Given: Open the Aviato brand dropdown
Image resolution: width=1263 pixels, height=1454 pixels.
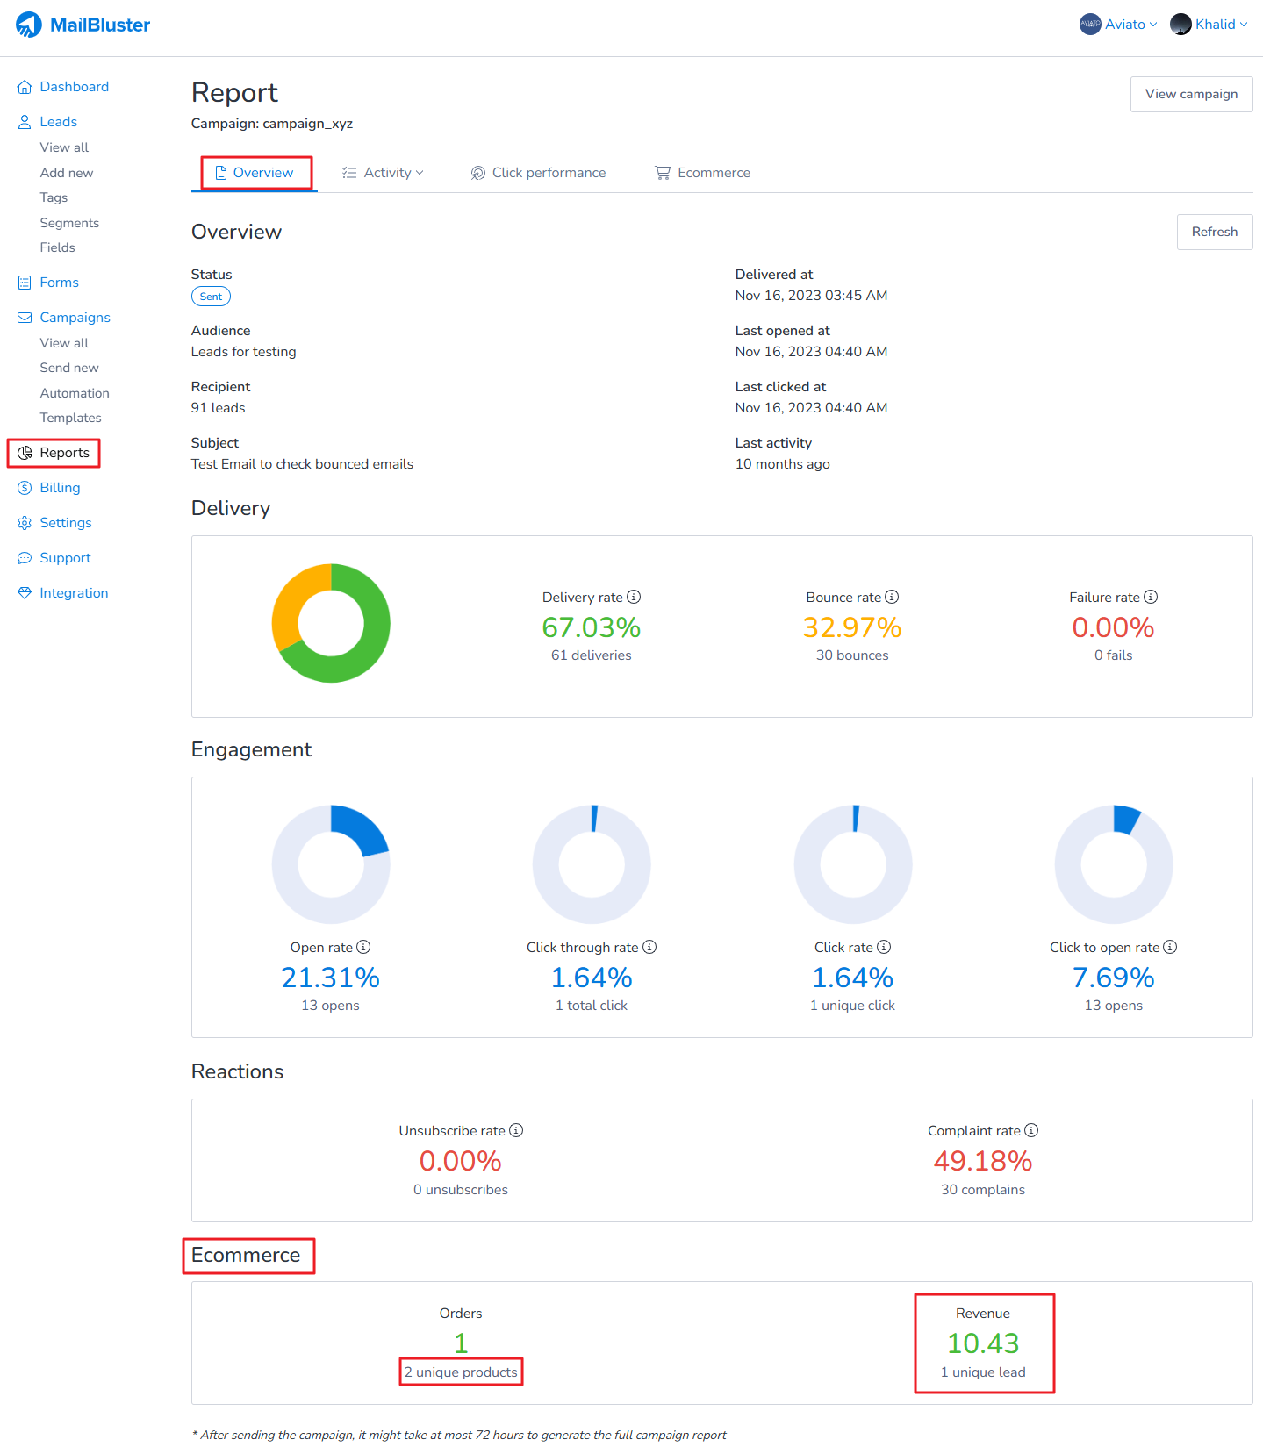Looking at the screenshot, I should [1118, 25].
